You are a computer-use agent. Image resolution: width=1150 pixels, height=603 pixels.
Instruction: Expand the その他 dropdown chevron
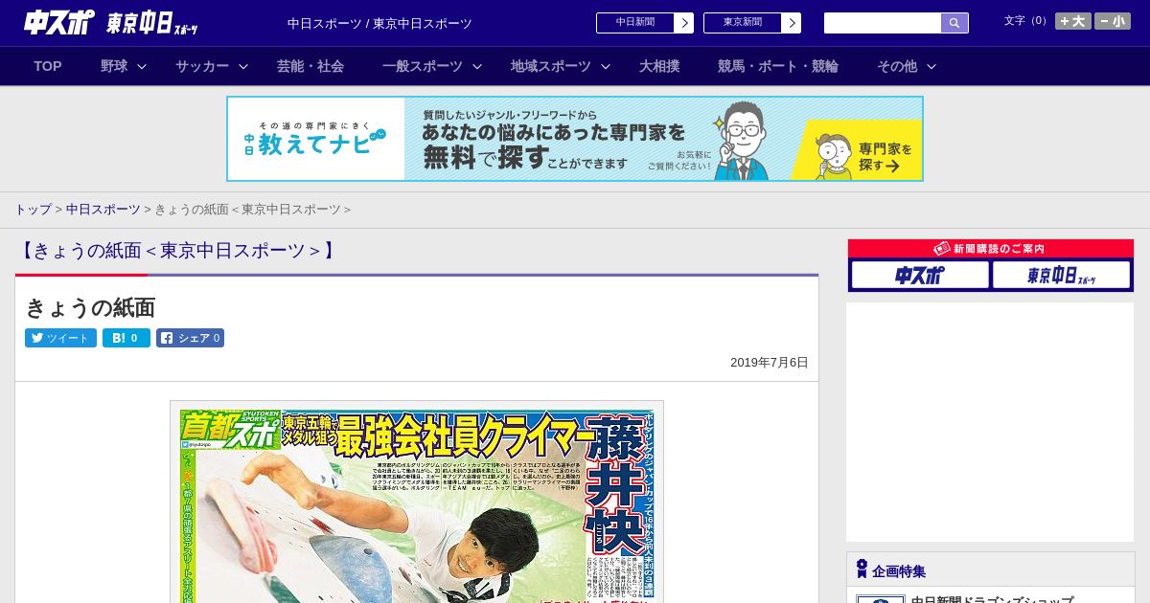click(931, 67)
